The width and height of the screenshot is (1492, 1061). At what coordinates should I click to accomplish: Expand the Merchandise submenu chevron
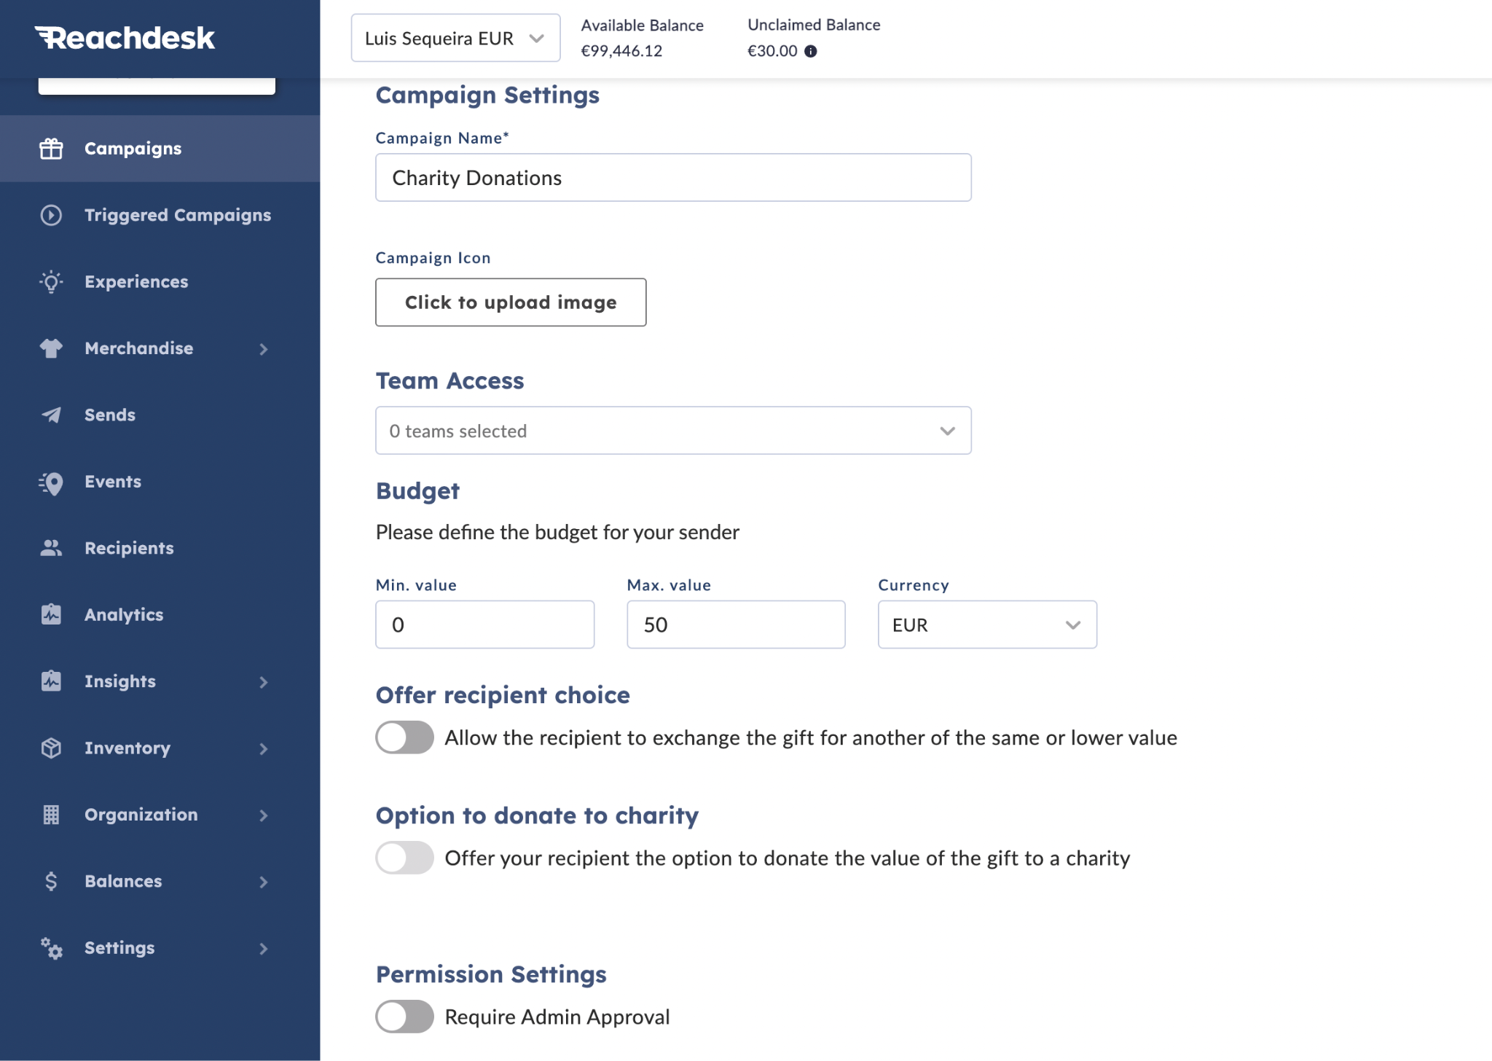point(264,349)
